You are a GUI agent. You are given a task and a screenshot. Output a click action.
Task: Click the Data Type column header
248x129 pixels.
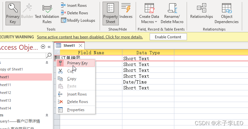(148, 53)
